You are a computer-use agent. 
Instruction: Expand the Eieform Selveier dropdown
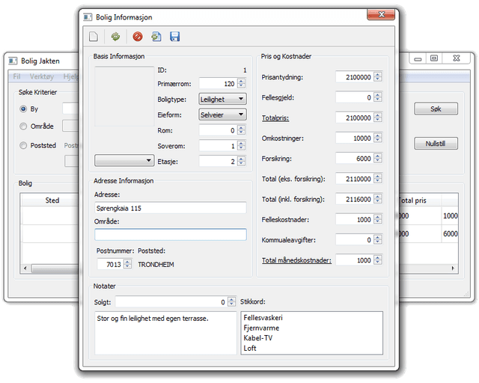pyautogui.click(x=222, y=114)
